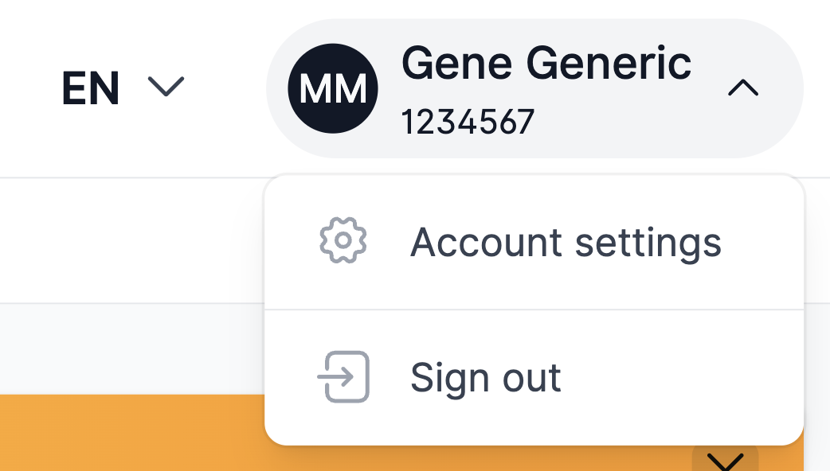830x471 pixels.
Task: Click the gear icon beside Account settings
Action: click(343, 240)
